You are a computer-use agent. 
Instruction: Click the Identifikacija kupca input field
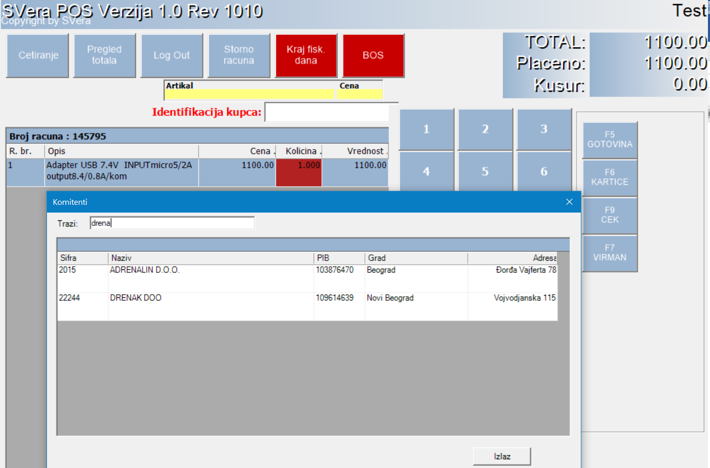[327, 112]
